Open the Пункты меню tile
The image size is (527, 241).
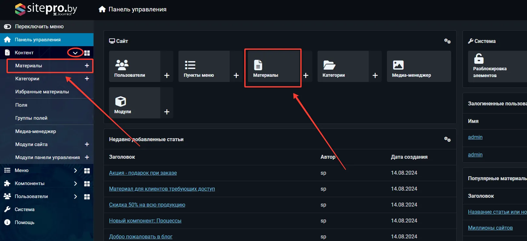pyautogui.click(x=204, y=66)
